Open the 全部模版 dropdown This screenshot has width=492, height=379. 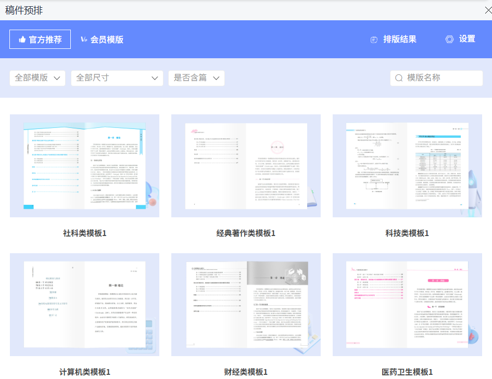(37, 78)
